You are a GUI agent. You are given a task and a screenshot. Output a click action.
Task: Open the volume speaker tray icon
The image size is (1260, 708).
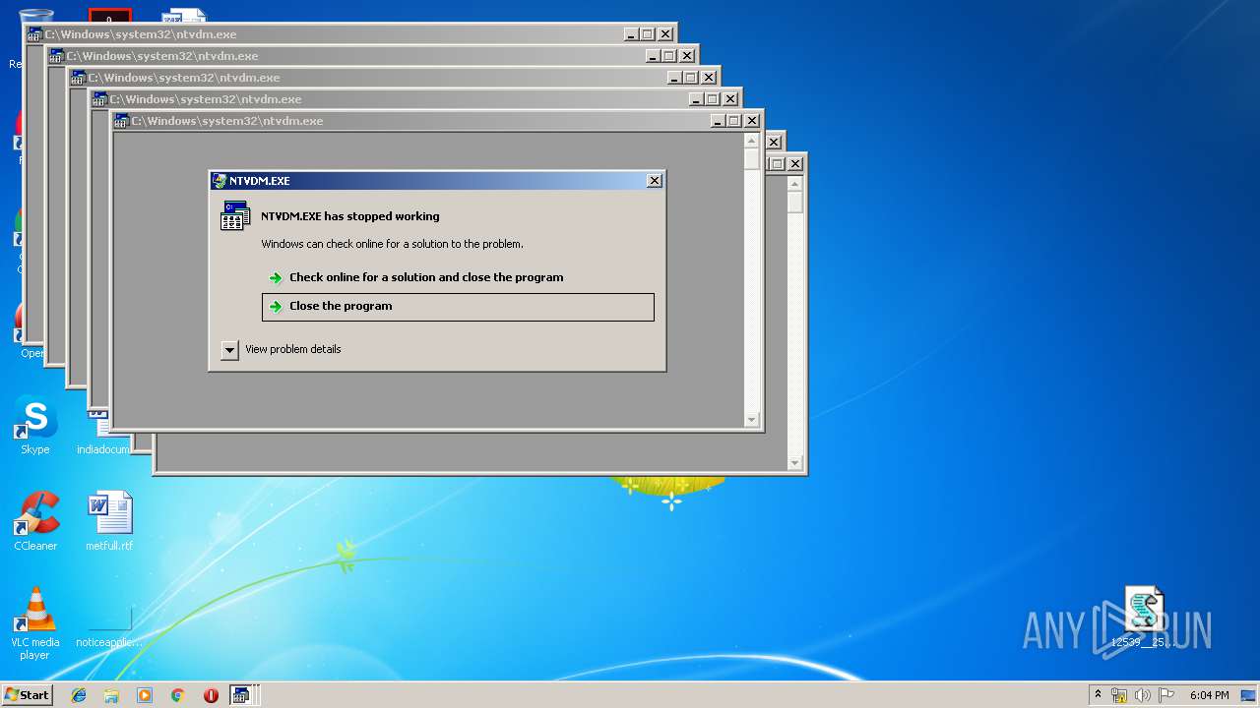pyautogui.click(x=1143, y=695)
